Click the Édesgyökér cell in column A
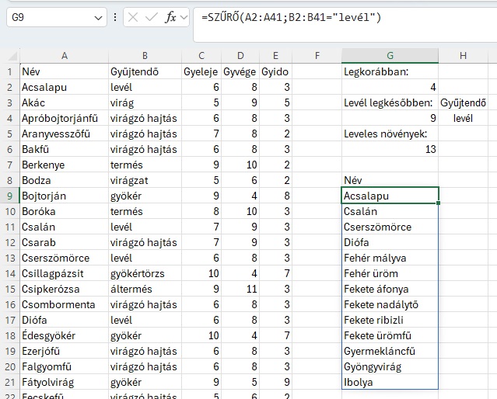Screen dimensions: 497x399 click(x=64, y=335)
